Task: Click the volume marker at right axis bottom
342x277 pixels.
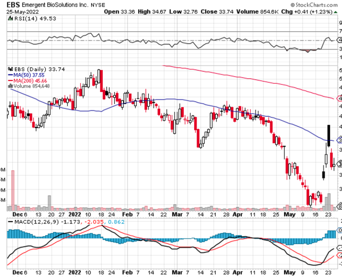Action: point(339,207)
